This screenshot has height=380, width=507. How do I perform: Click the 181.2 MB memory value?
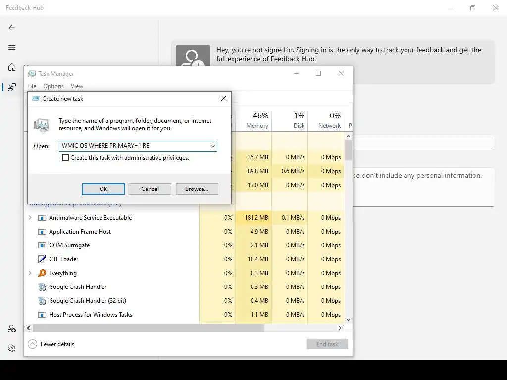pyautogui.click(x=256, y=218)
